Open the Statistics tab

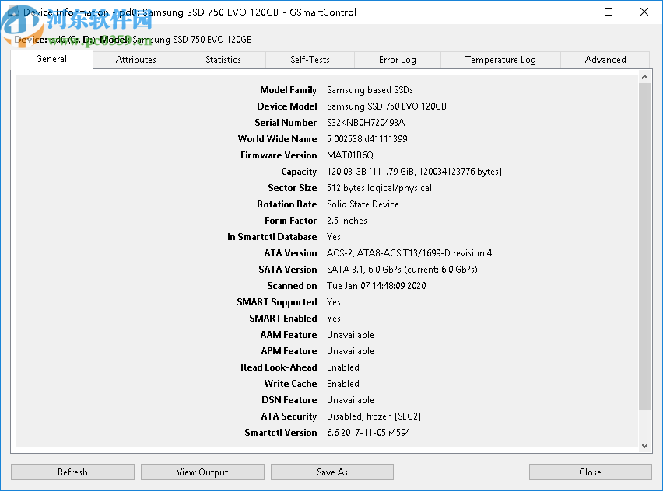point(223,60)
